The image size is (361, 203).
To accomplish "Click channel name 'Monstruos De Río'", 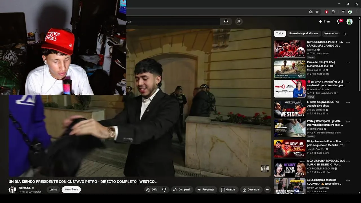I will coord(316,70).
